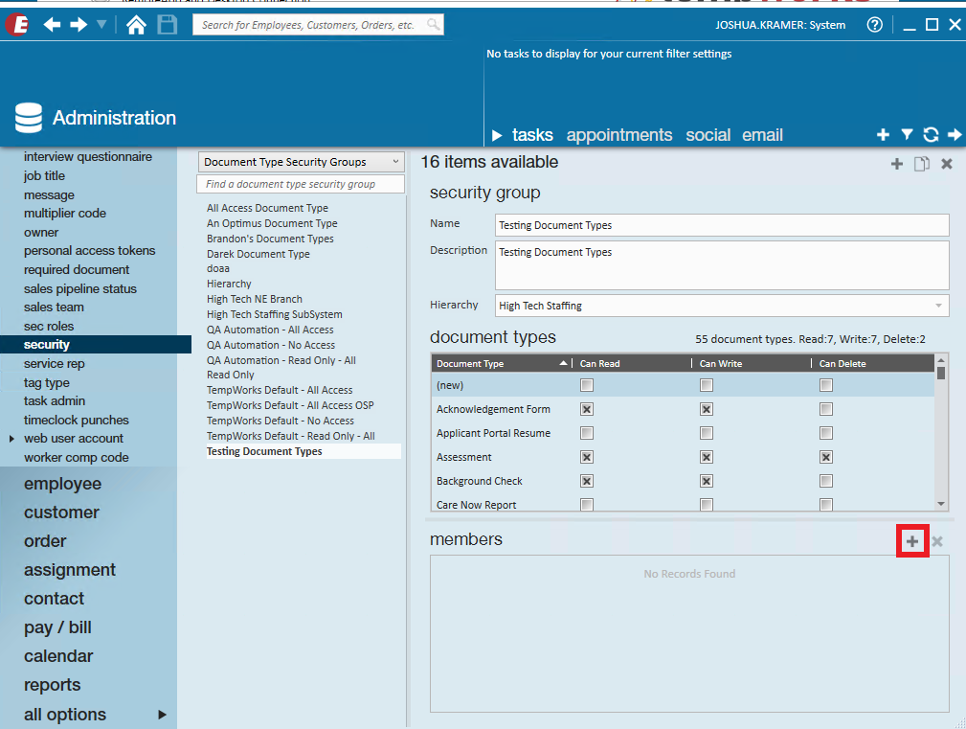966x729 pixels.
Task: Open timeclock punches admin item
Action: click(x=77, y=421)
